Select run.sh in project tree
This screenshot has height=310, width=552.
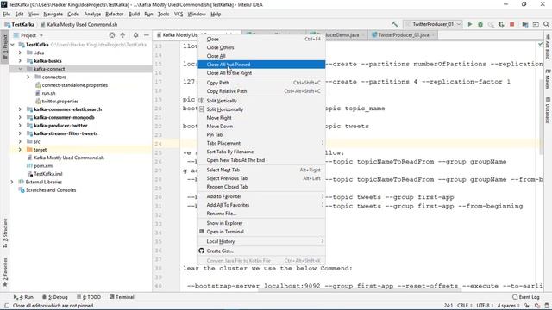[48, 93]
